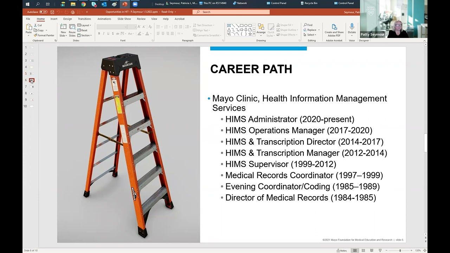Select slide 7 thumbnail
Image resolution: width=450 pixels, height=253 pixels.
point(32,87)
